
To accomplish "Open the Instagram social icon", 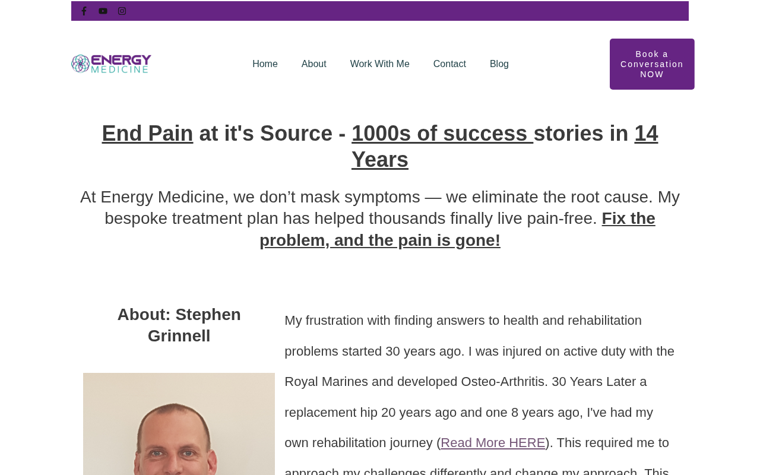I will (x=122, y=11).
